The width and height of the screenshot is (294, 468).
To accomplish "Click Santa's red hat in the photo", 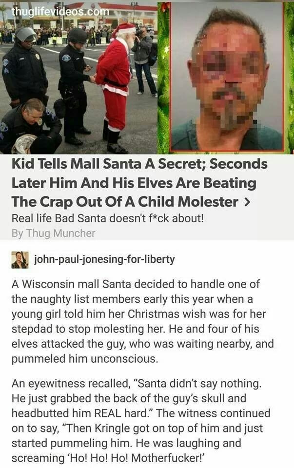I will (123, 30).
